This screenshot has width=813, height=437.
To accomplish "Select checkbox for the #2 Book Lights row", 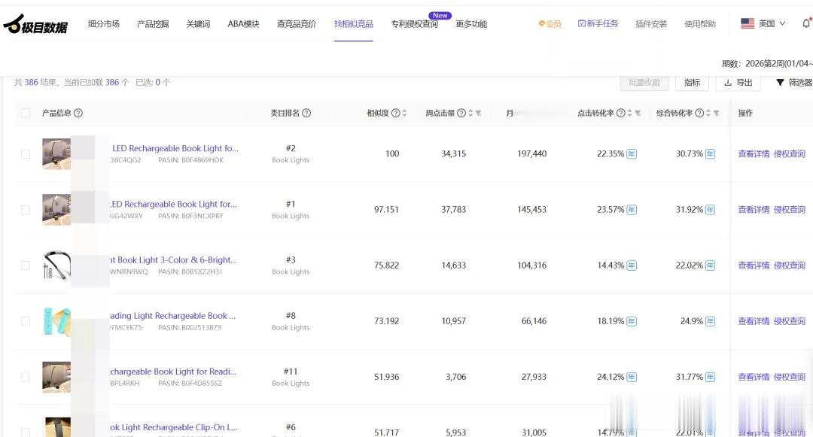I will coord(26,154).
